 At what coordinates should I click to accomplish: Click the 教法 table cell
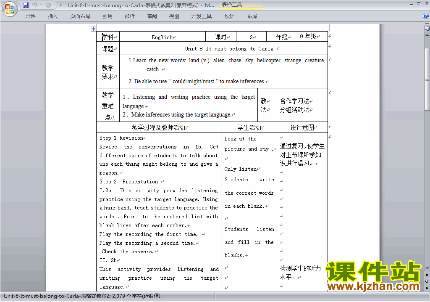click(267, 106)
